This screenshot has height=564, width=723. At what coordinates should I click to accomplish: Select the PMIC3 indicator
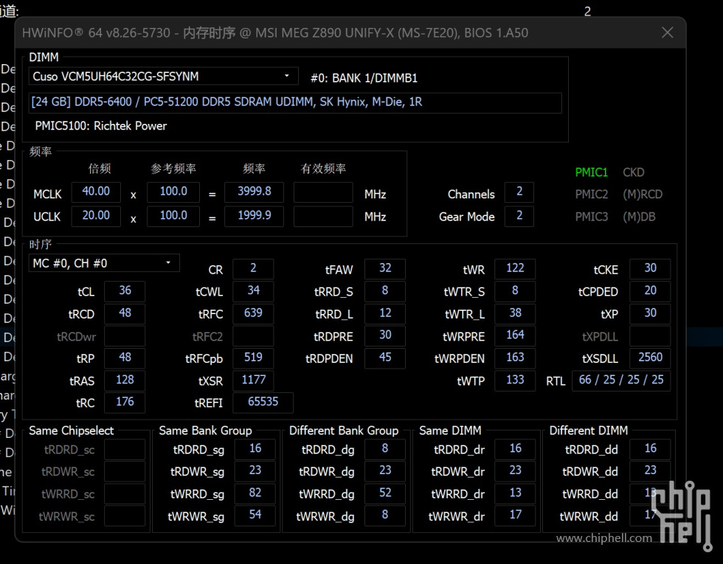tap(591, 217)
